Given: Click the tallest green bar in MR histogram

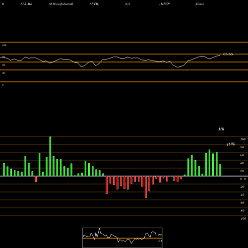Looking at the screenshot, I should 50,156.
